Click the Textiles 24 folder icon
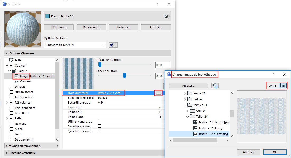Viewport: 291px width, 158px height. 190,105
